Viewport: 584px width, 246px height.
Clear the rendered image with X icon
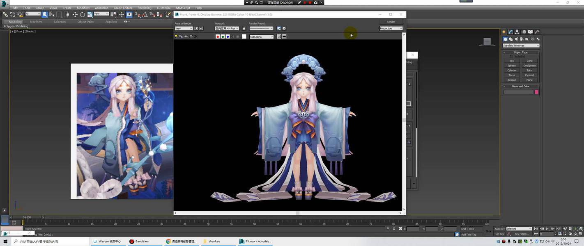[196, 36]
